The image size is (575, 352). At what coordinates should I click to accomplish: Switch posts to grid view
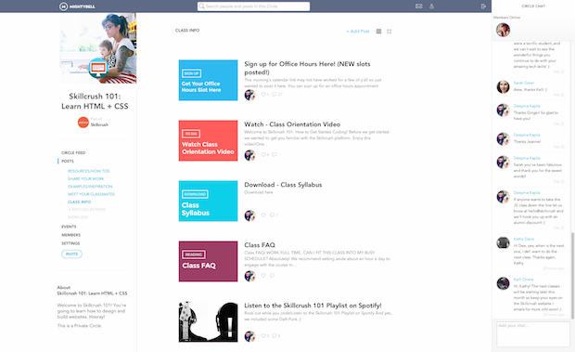pos(390,32)
